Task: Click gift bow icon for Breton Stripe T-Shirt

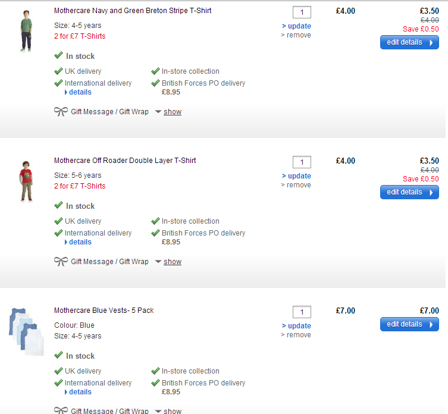Action: [61, 112]
